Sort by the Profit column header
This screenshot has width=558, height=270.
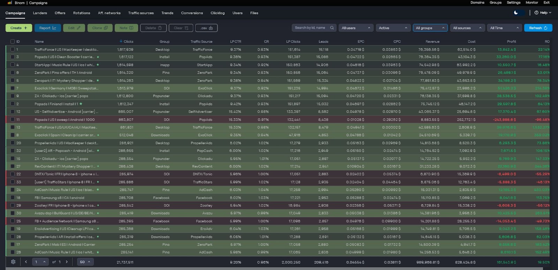pyautogui.click(x=511, y=42)
